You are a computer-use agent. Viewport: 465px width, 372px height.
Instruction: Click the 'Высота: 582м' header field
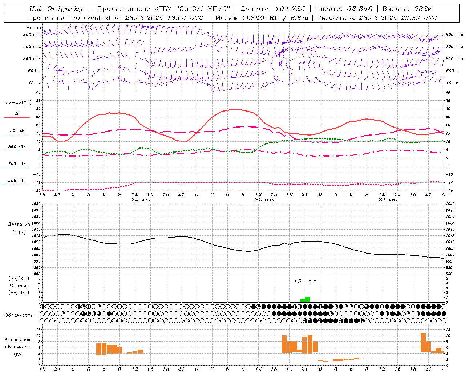(407, 9)
